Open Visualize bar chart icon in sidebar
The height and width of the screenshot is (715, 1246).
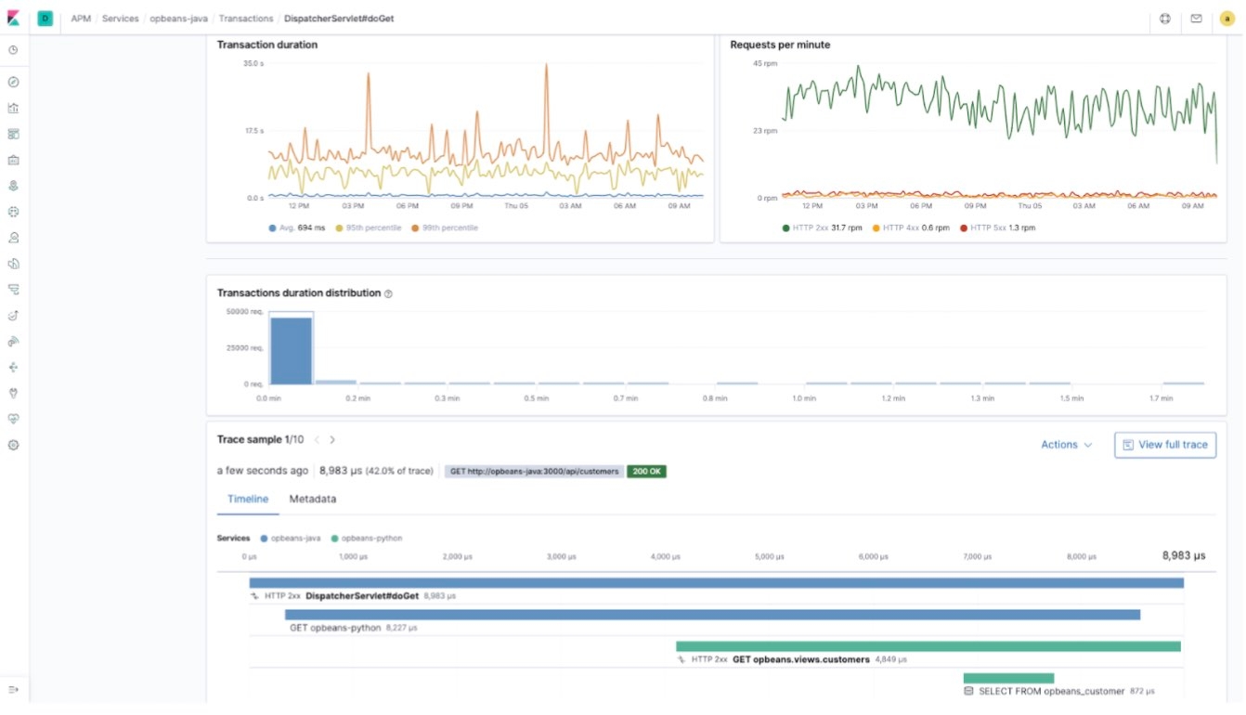14,108
